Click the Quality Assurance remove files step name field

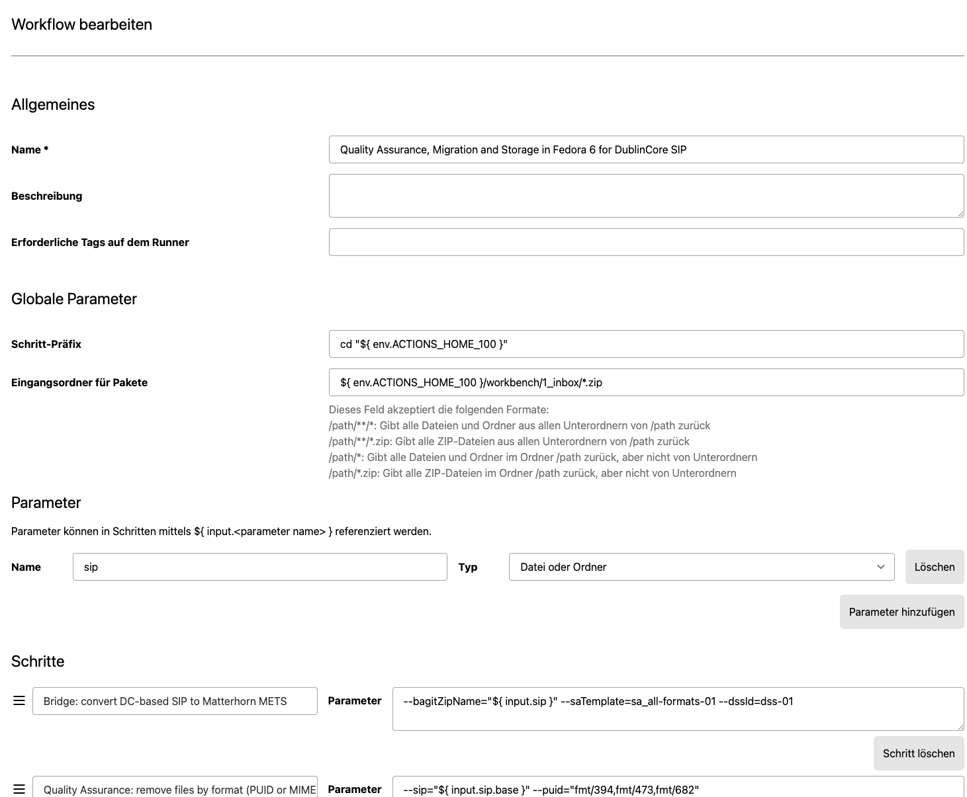(175, 786)
